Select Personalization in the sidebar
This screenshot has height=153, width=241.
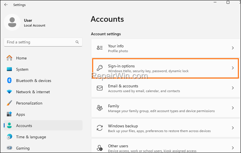(x=43, y=103)
